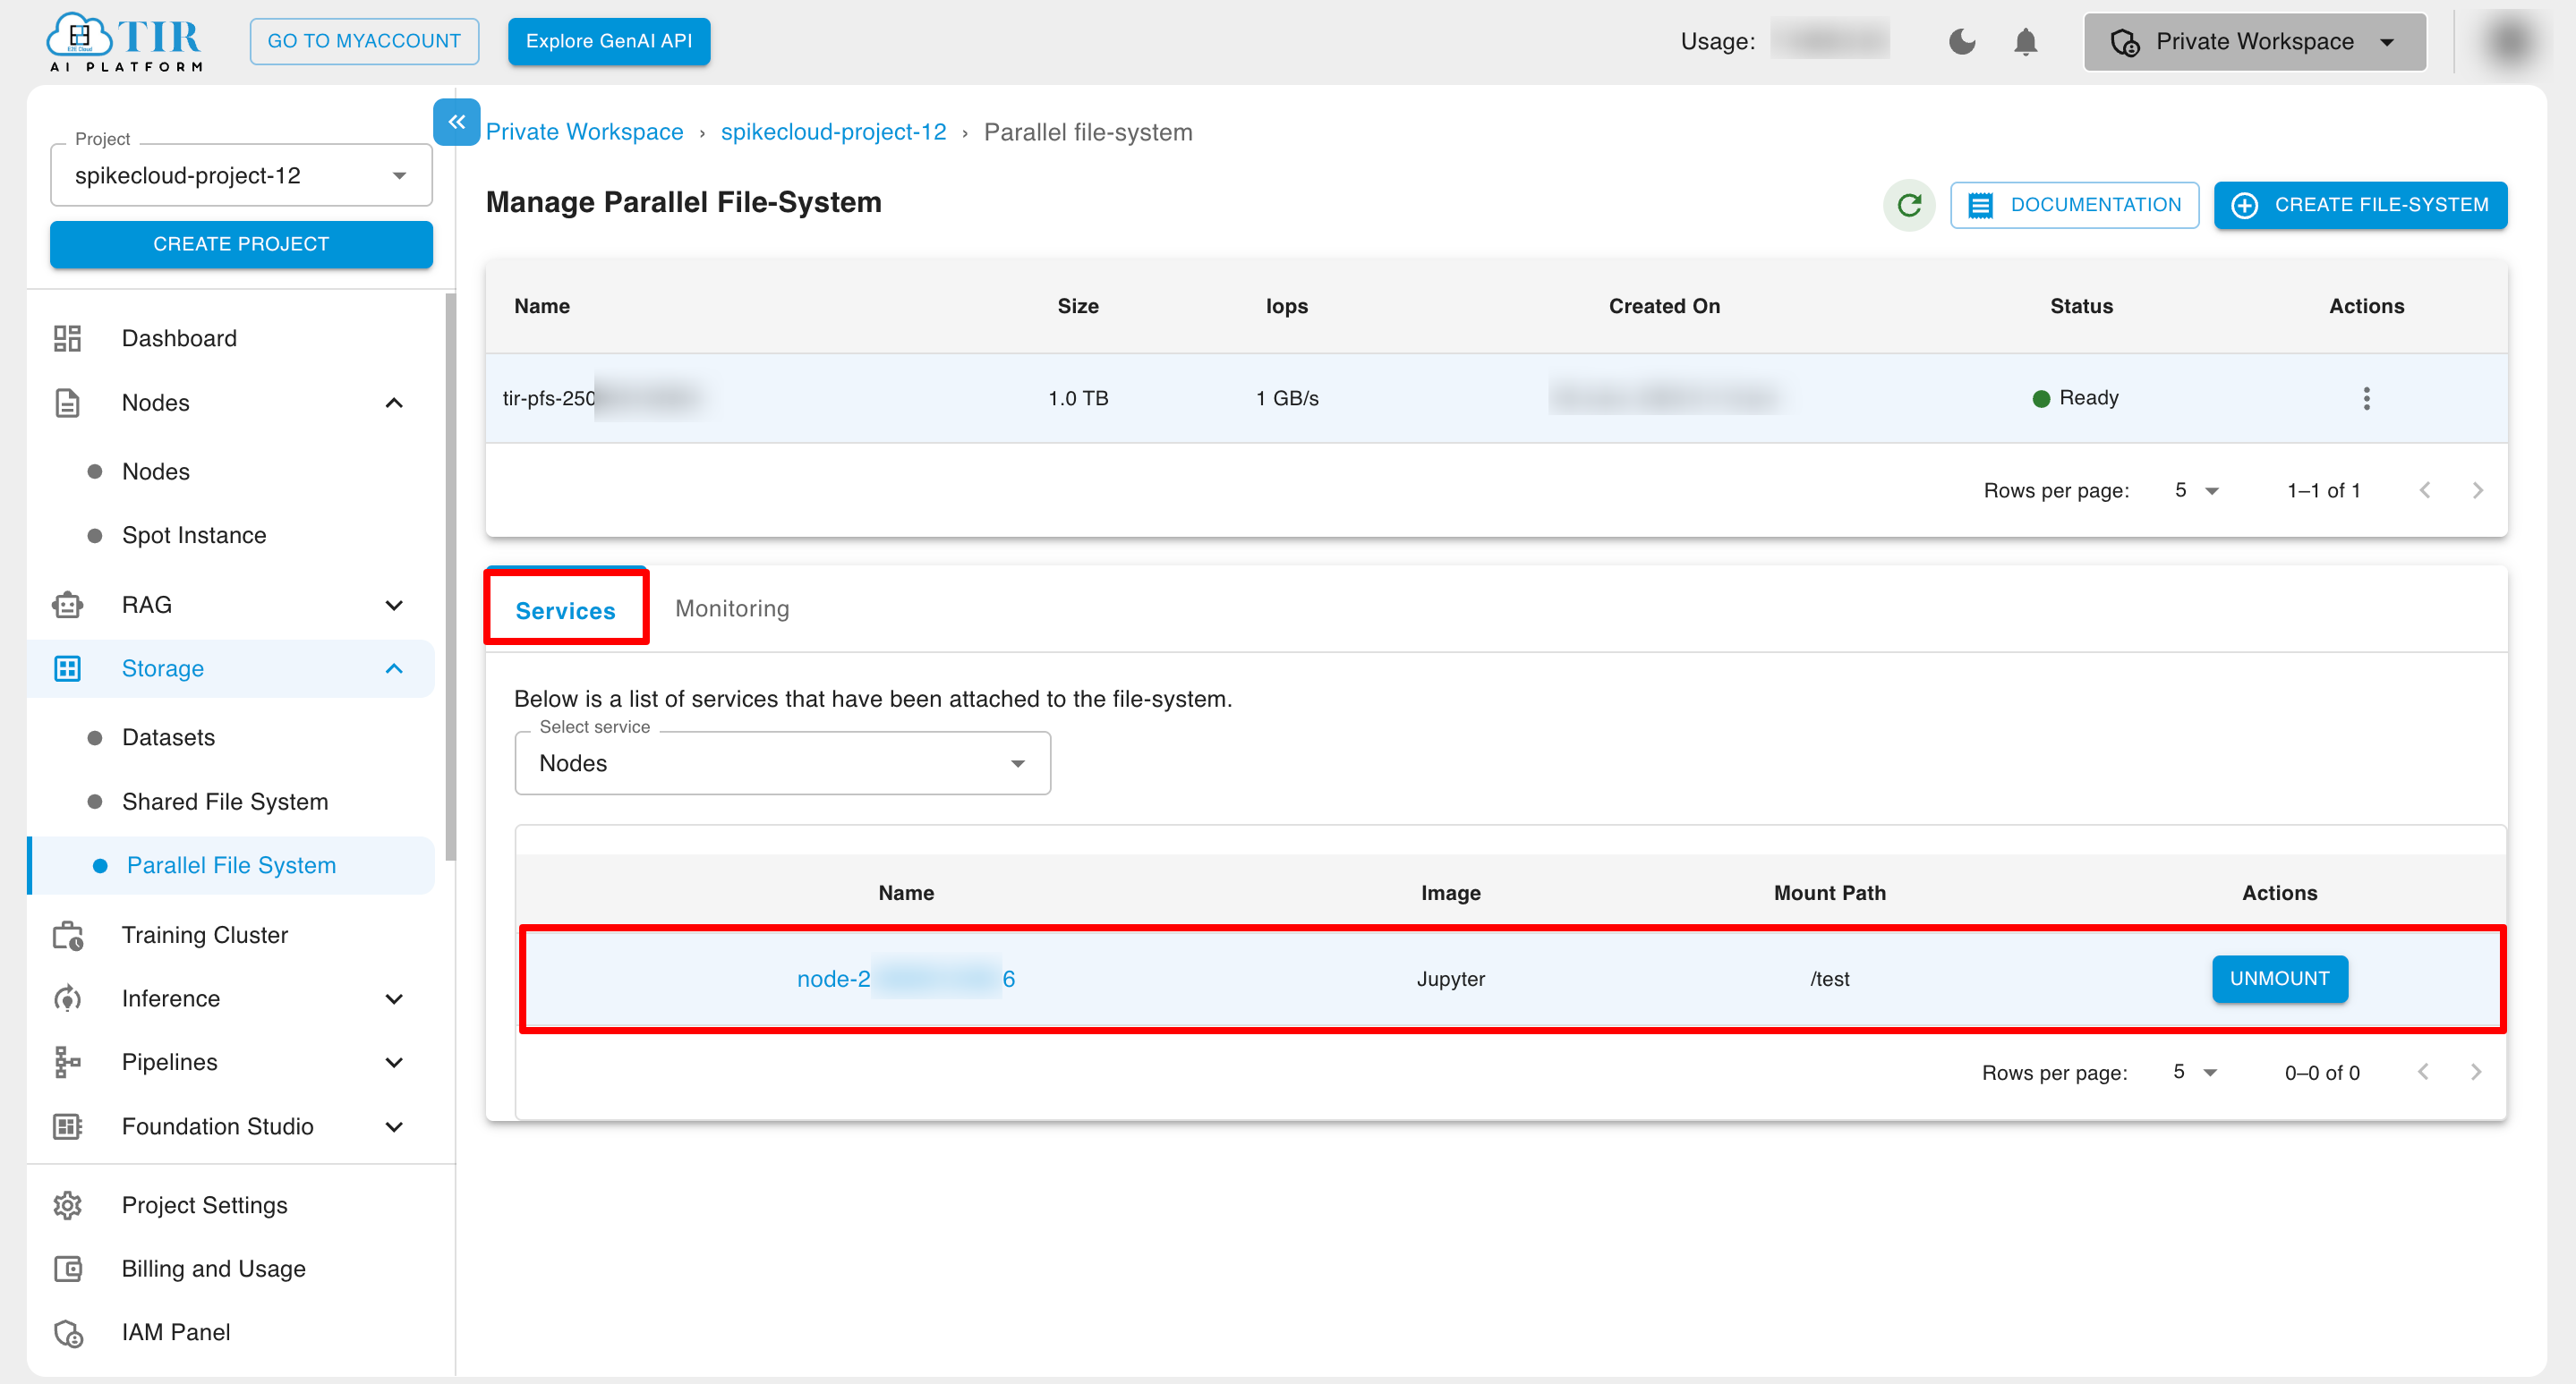Click UNMOUNT for the node-2 service
This screenshot has height=1384, width=2576.
click(x=2279, y=979)
